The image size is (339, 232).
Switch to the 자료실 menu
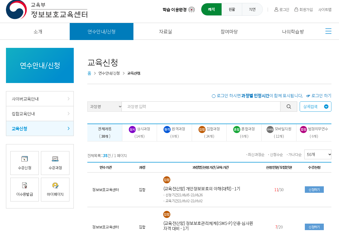165,31
